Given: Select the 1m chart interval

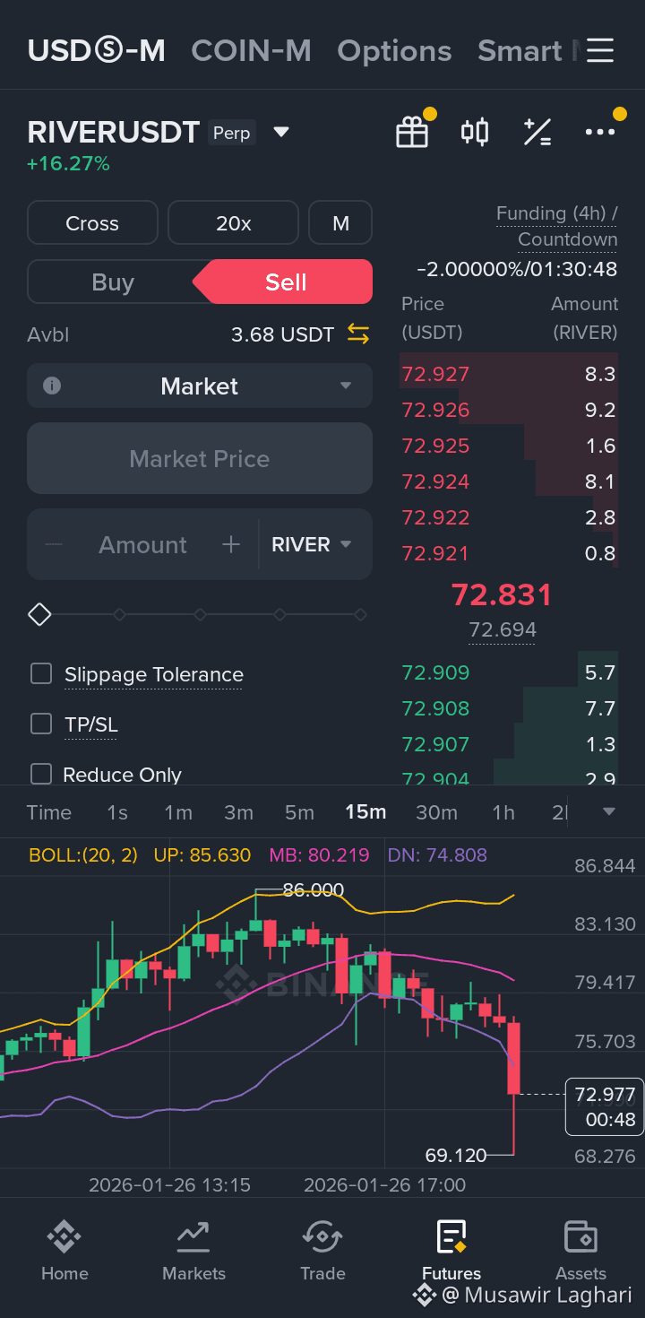Looking at the screenshot, I should [178, 812].
